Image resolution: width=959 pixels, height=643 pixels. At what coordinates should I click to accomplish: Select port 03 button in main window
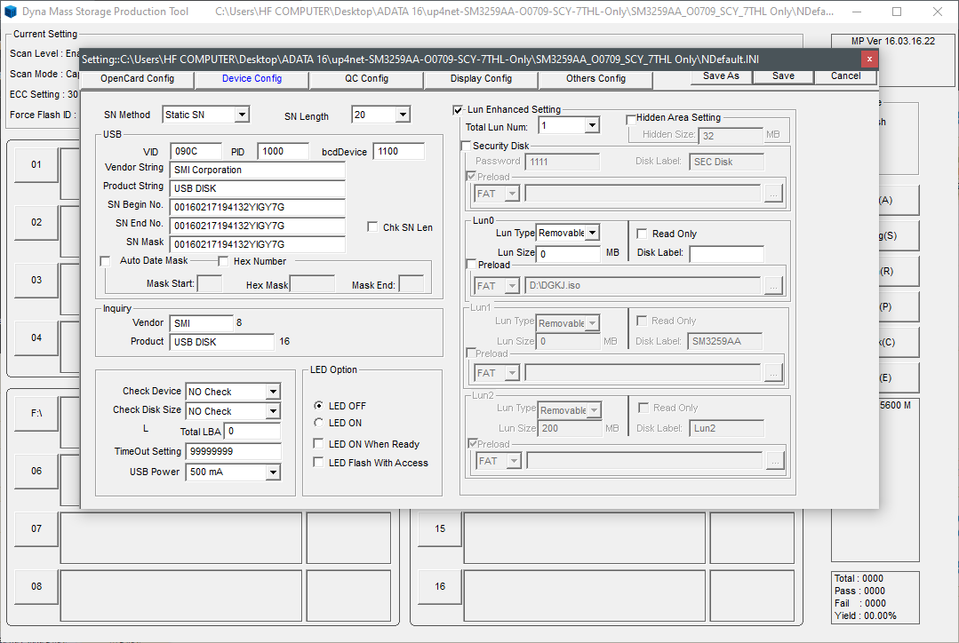coord(36,280)
